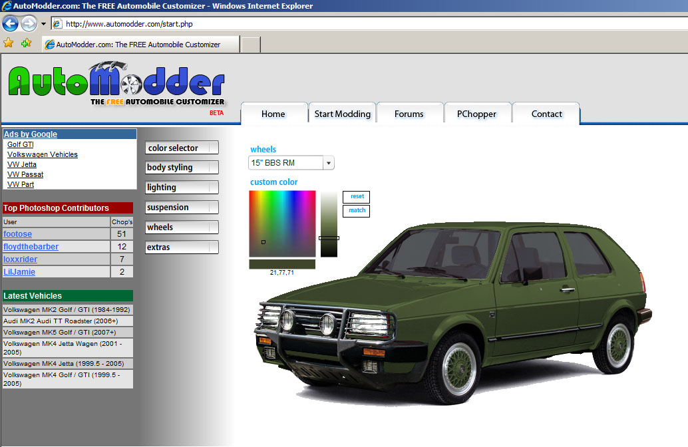
Task: Select Volkswagen MK5 Golf / GTI (2007+)
Action: [68, 333]
